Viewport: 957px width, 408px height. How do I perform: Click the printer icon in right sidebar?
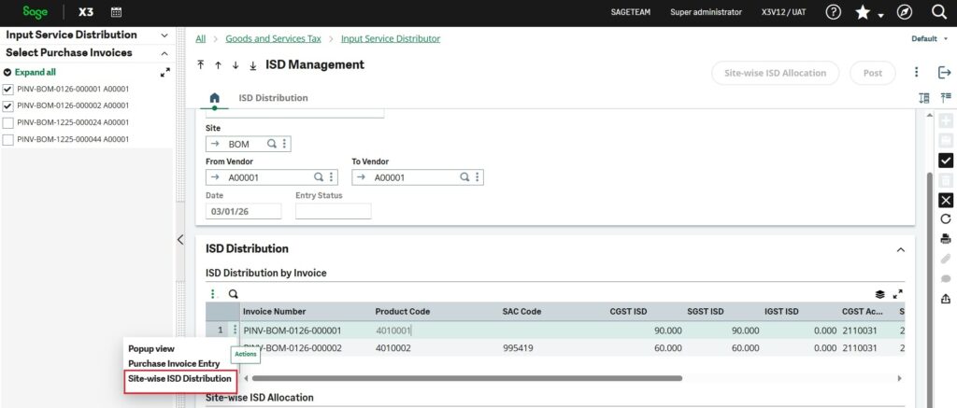coord(945,239)
